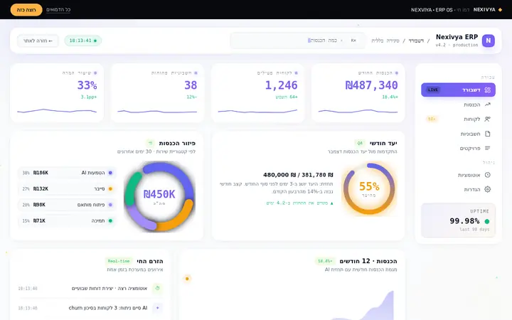Click the 38 open invoices value
This screenshot has width=512, height=320.
[x=191, y=85]
